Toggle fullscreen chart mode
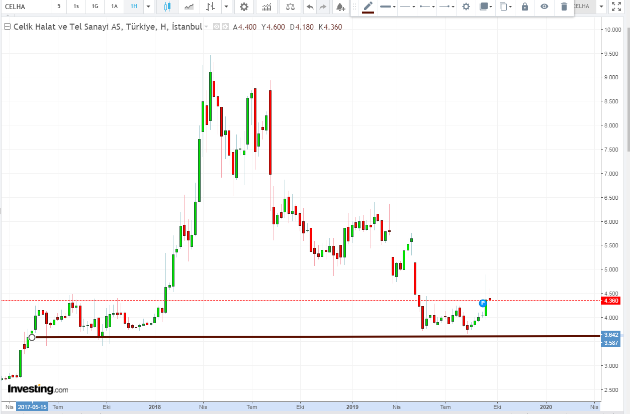The image size is (630, 414). pyautogui.click(x=615, y=7)
